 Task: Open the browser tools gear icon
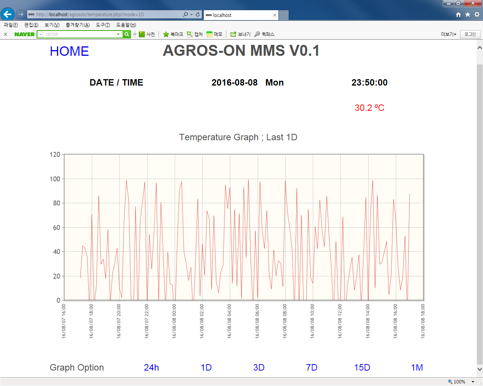click(477, 14)
